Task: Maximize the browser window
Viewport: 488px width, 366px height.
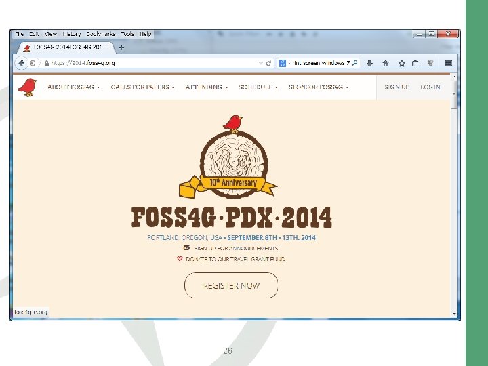Action: click(x=431, y=34)
